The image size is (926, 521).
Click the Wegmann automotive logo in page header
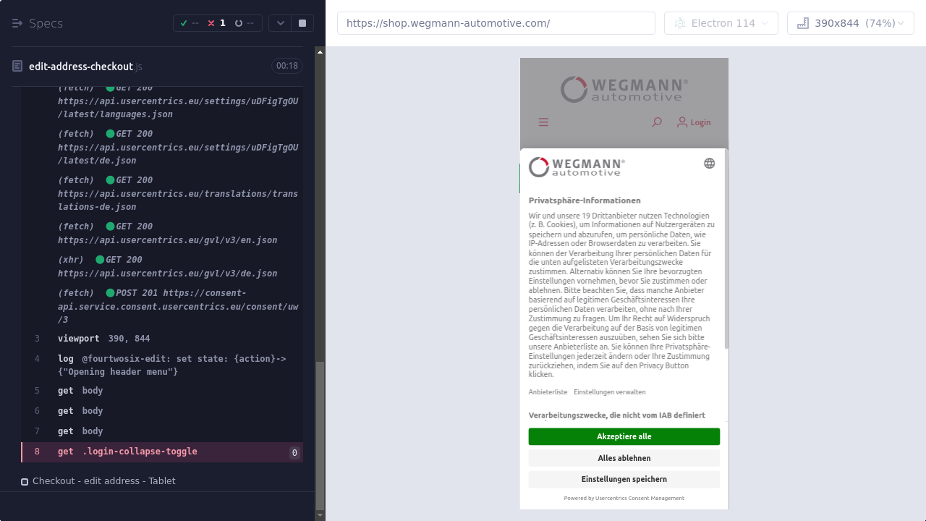point(624,90)
